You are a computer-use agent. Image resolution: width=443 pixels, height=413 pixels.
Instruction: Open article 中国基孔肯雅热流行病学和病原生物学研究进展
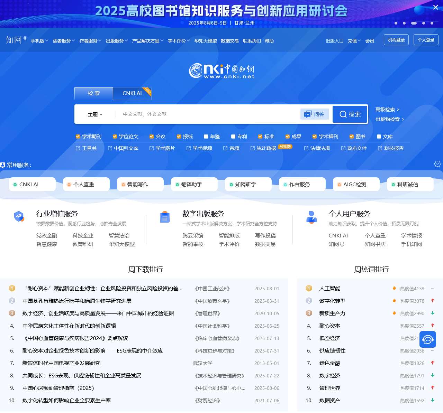pyautogui.click(x=77, y=301)
